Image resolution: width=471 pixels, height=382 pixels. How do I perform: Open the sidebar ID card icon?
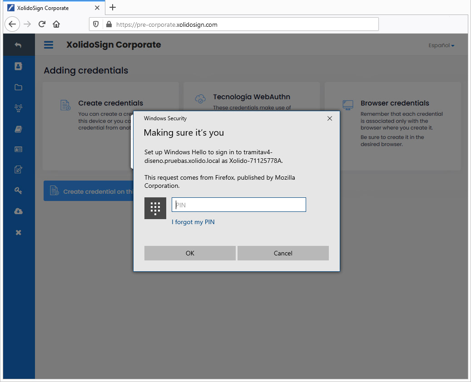coord(18,149)
